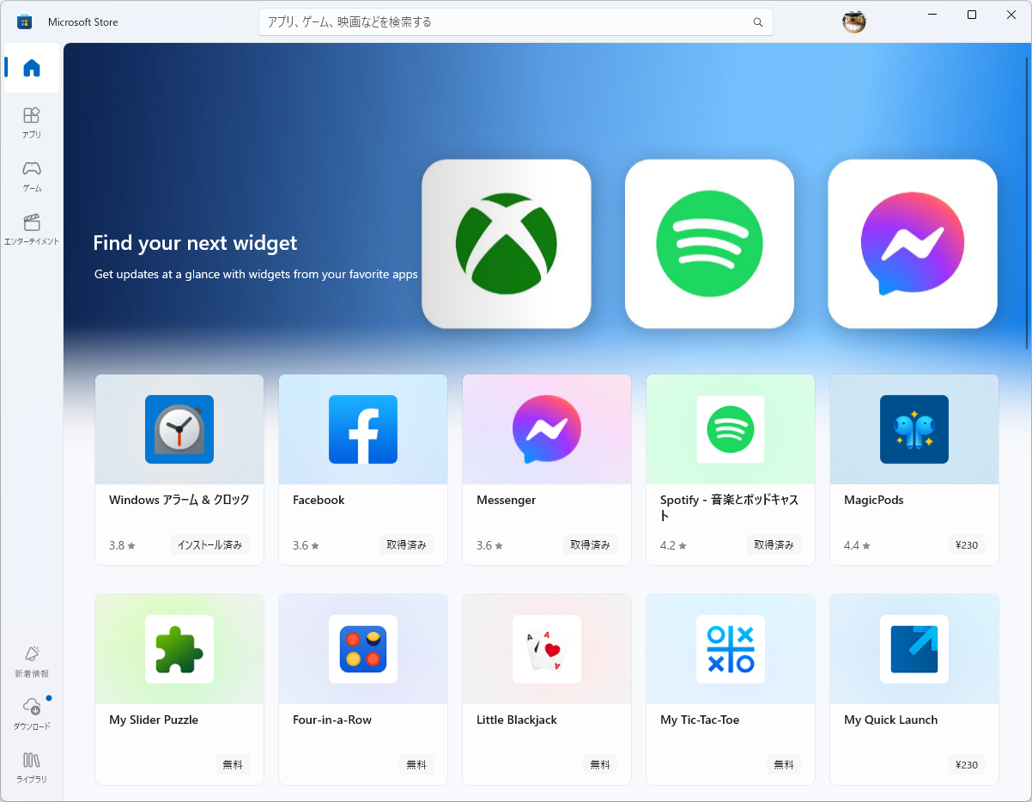Viewport: 1032px width, 802px height.
Task: Select the Spotify widget tile
Action: (709, 244)
